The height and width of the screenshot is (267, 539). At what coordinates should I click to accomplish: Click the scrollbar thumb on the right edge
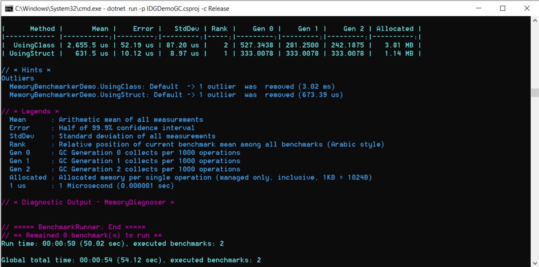(x=535, y=93)
